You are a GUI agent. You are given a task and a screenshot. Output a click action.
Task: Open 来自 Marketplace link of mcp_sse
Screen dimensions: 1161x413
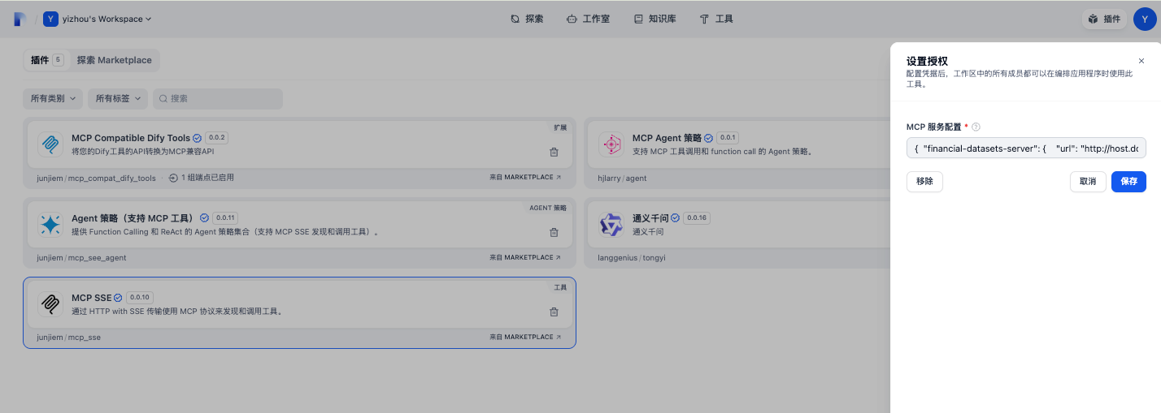point(525,338)
